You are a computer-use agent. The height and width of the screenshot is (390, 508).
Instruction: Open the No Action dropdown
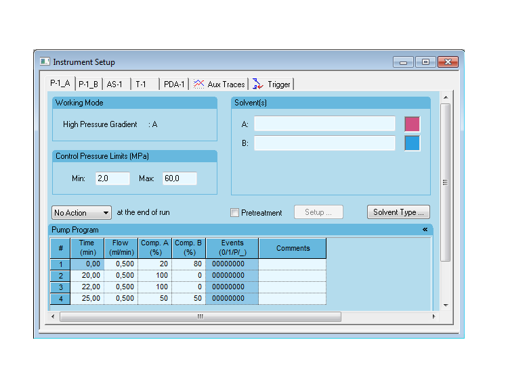(x=81, y=213)
